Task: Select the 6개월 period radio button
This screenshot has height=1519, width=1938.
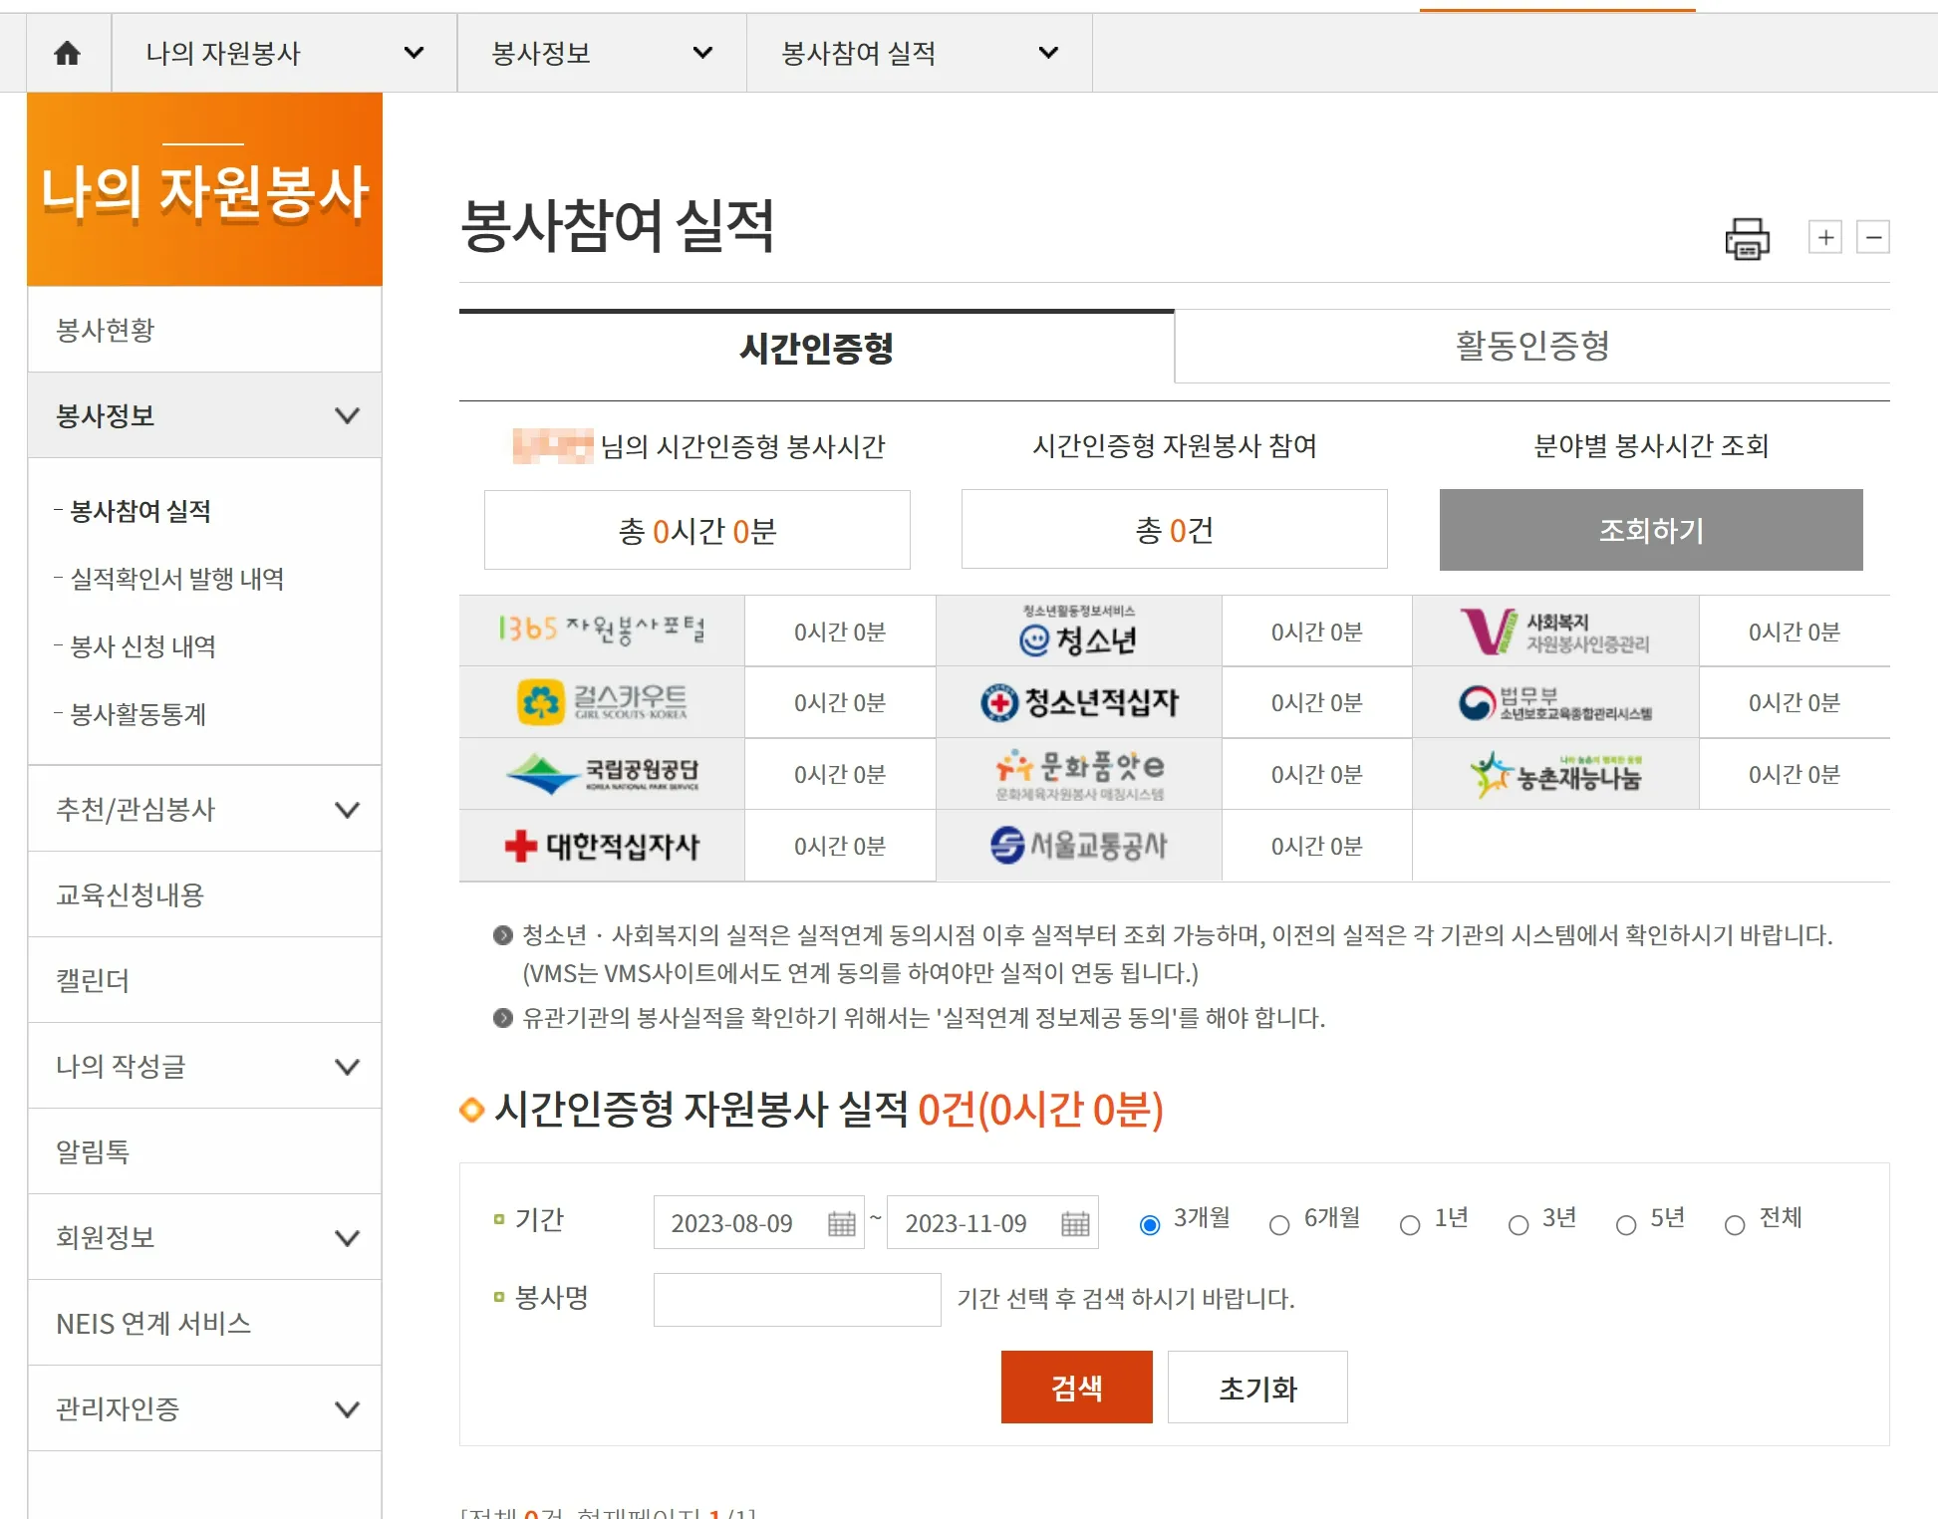Action: 1279,1225
